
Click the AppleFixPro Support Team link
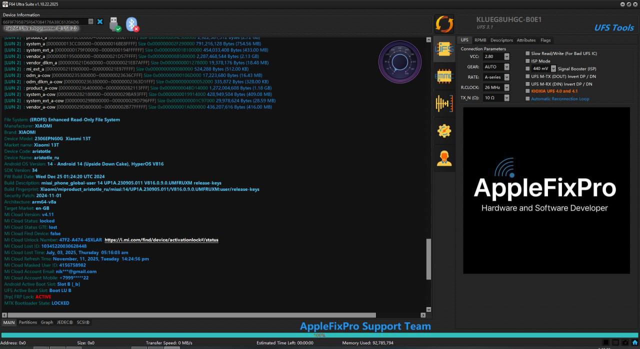[365, 326]
